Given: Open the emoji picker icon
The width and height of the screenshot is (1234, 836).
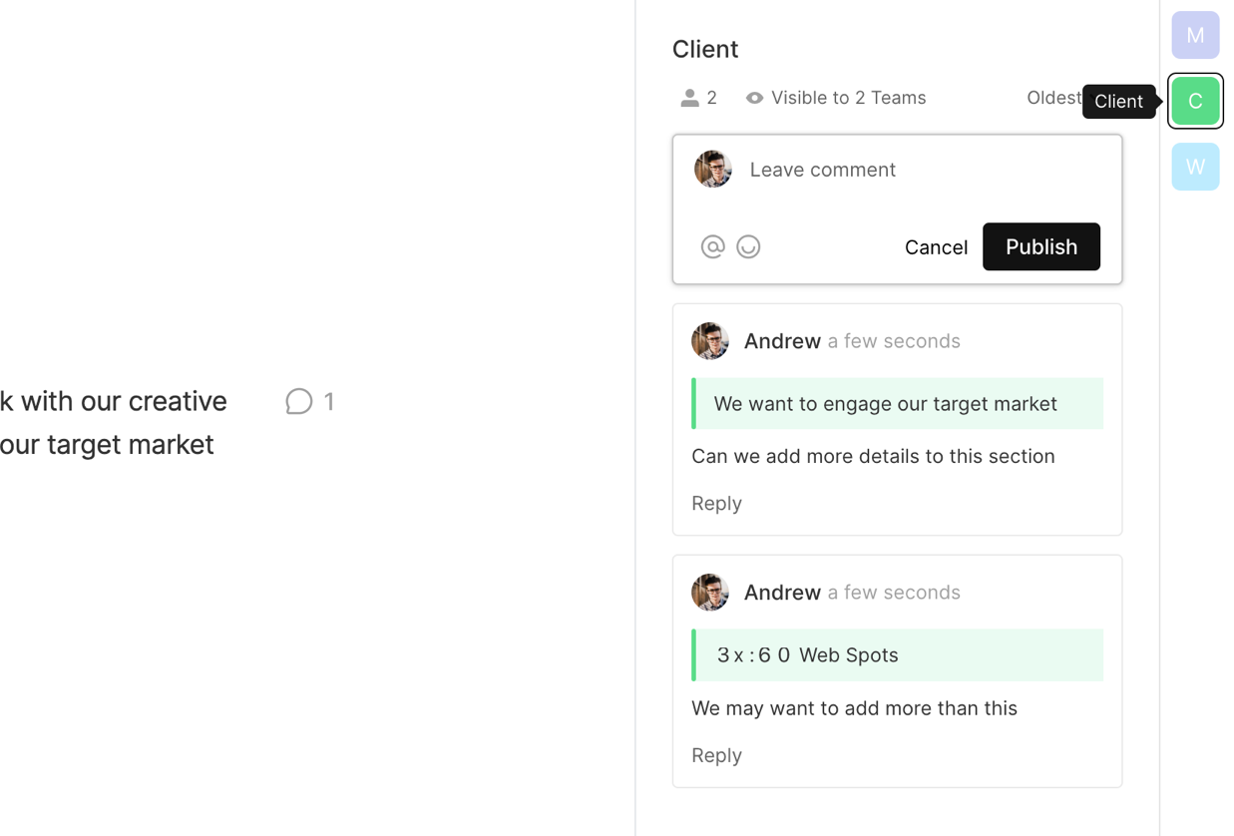Looking at the screenshot, I should [748, 246].
